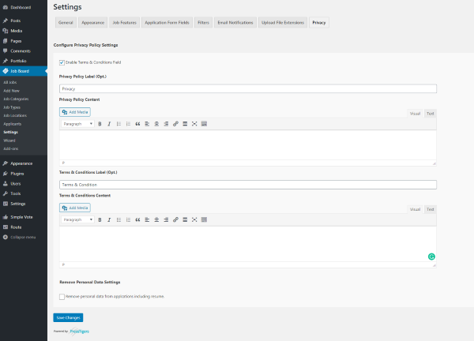Click bulleted list icon in Privacy Policy editor
The width and height of the screenshot is (474, 341).
(x=118, y=124)
